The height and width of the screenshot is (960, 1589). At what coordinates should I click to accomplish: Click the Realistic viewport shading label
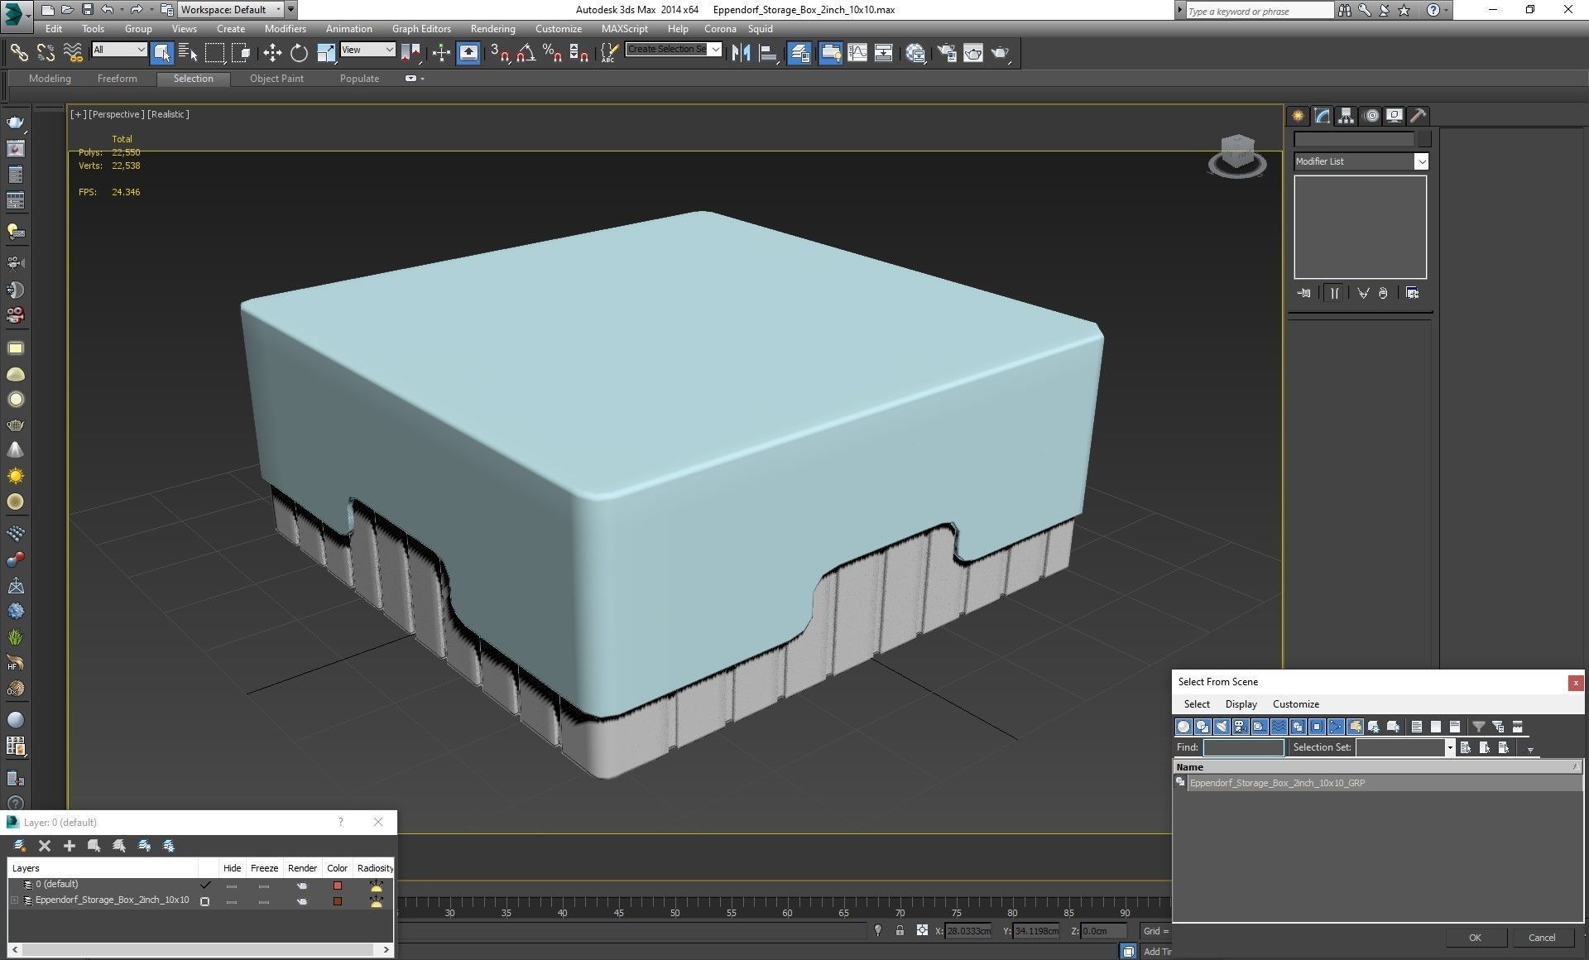coord(168,114)
